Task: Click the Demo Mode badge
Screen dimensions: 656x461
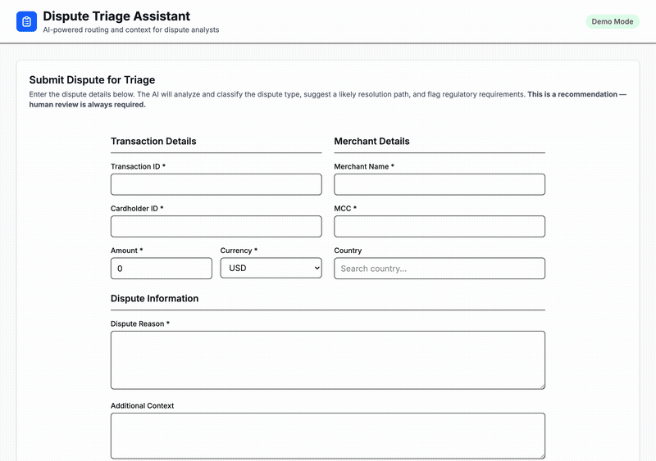Action: [x=612, y=22]
